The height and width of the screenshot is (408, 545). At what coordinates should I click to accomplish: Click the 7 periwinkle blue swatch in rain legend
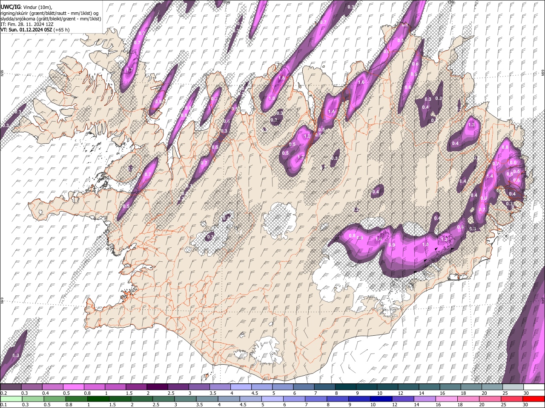[315, 399]
